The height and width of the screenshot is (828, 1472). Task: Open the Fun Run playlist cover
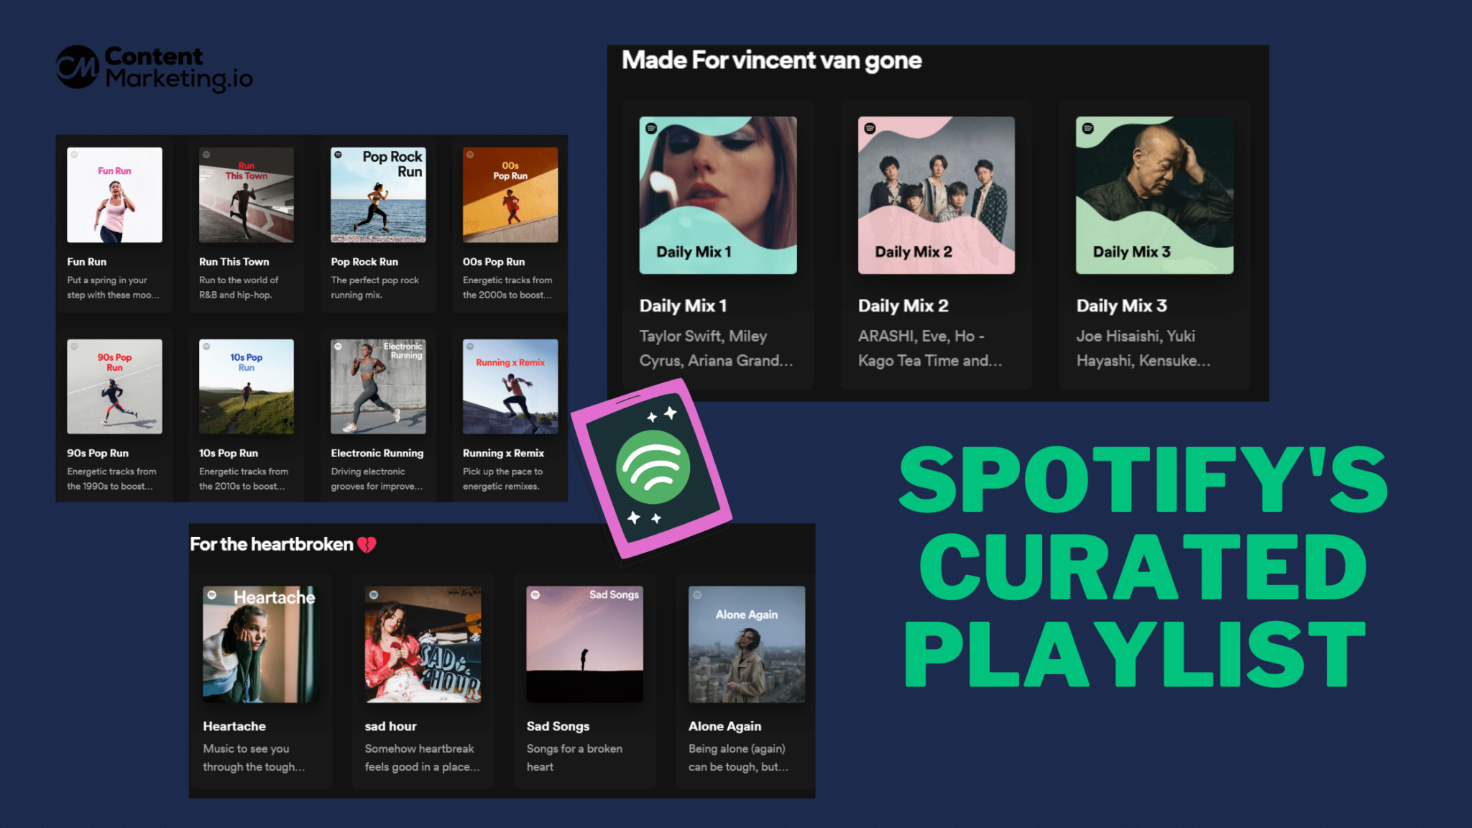click(x=114, y=195)
